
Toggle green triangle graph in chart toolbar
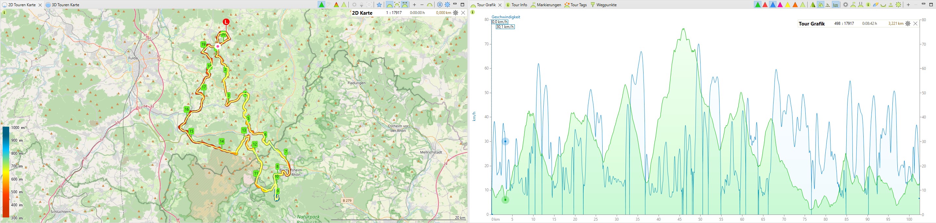(757, 5)
